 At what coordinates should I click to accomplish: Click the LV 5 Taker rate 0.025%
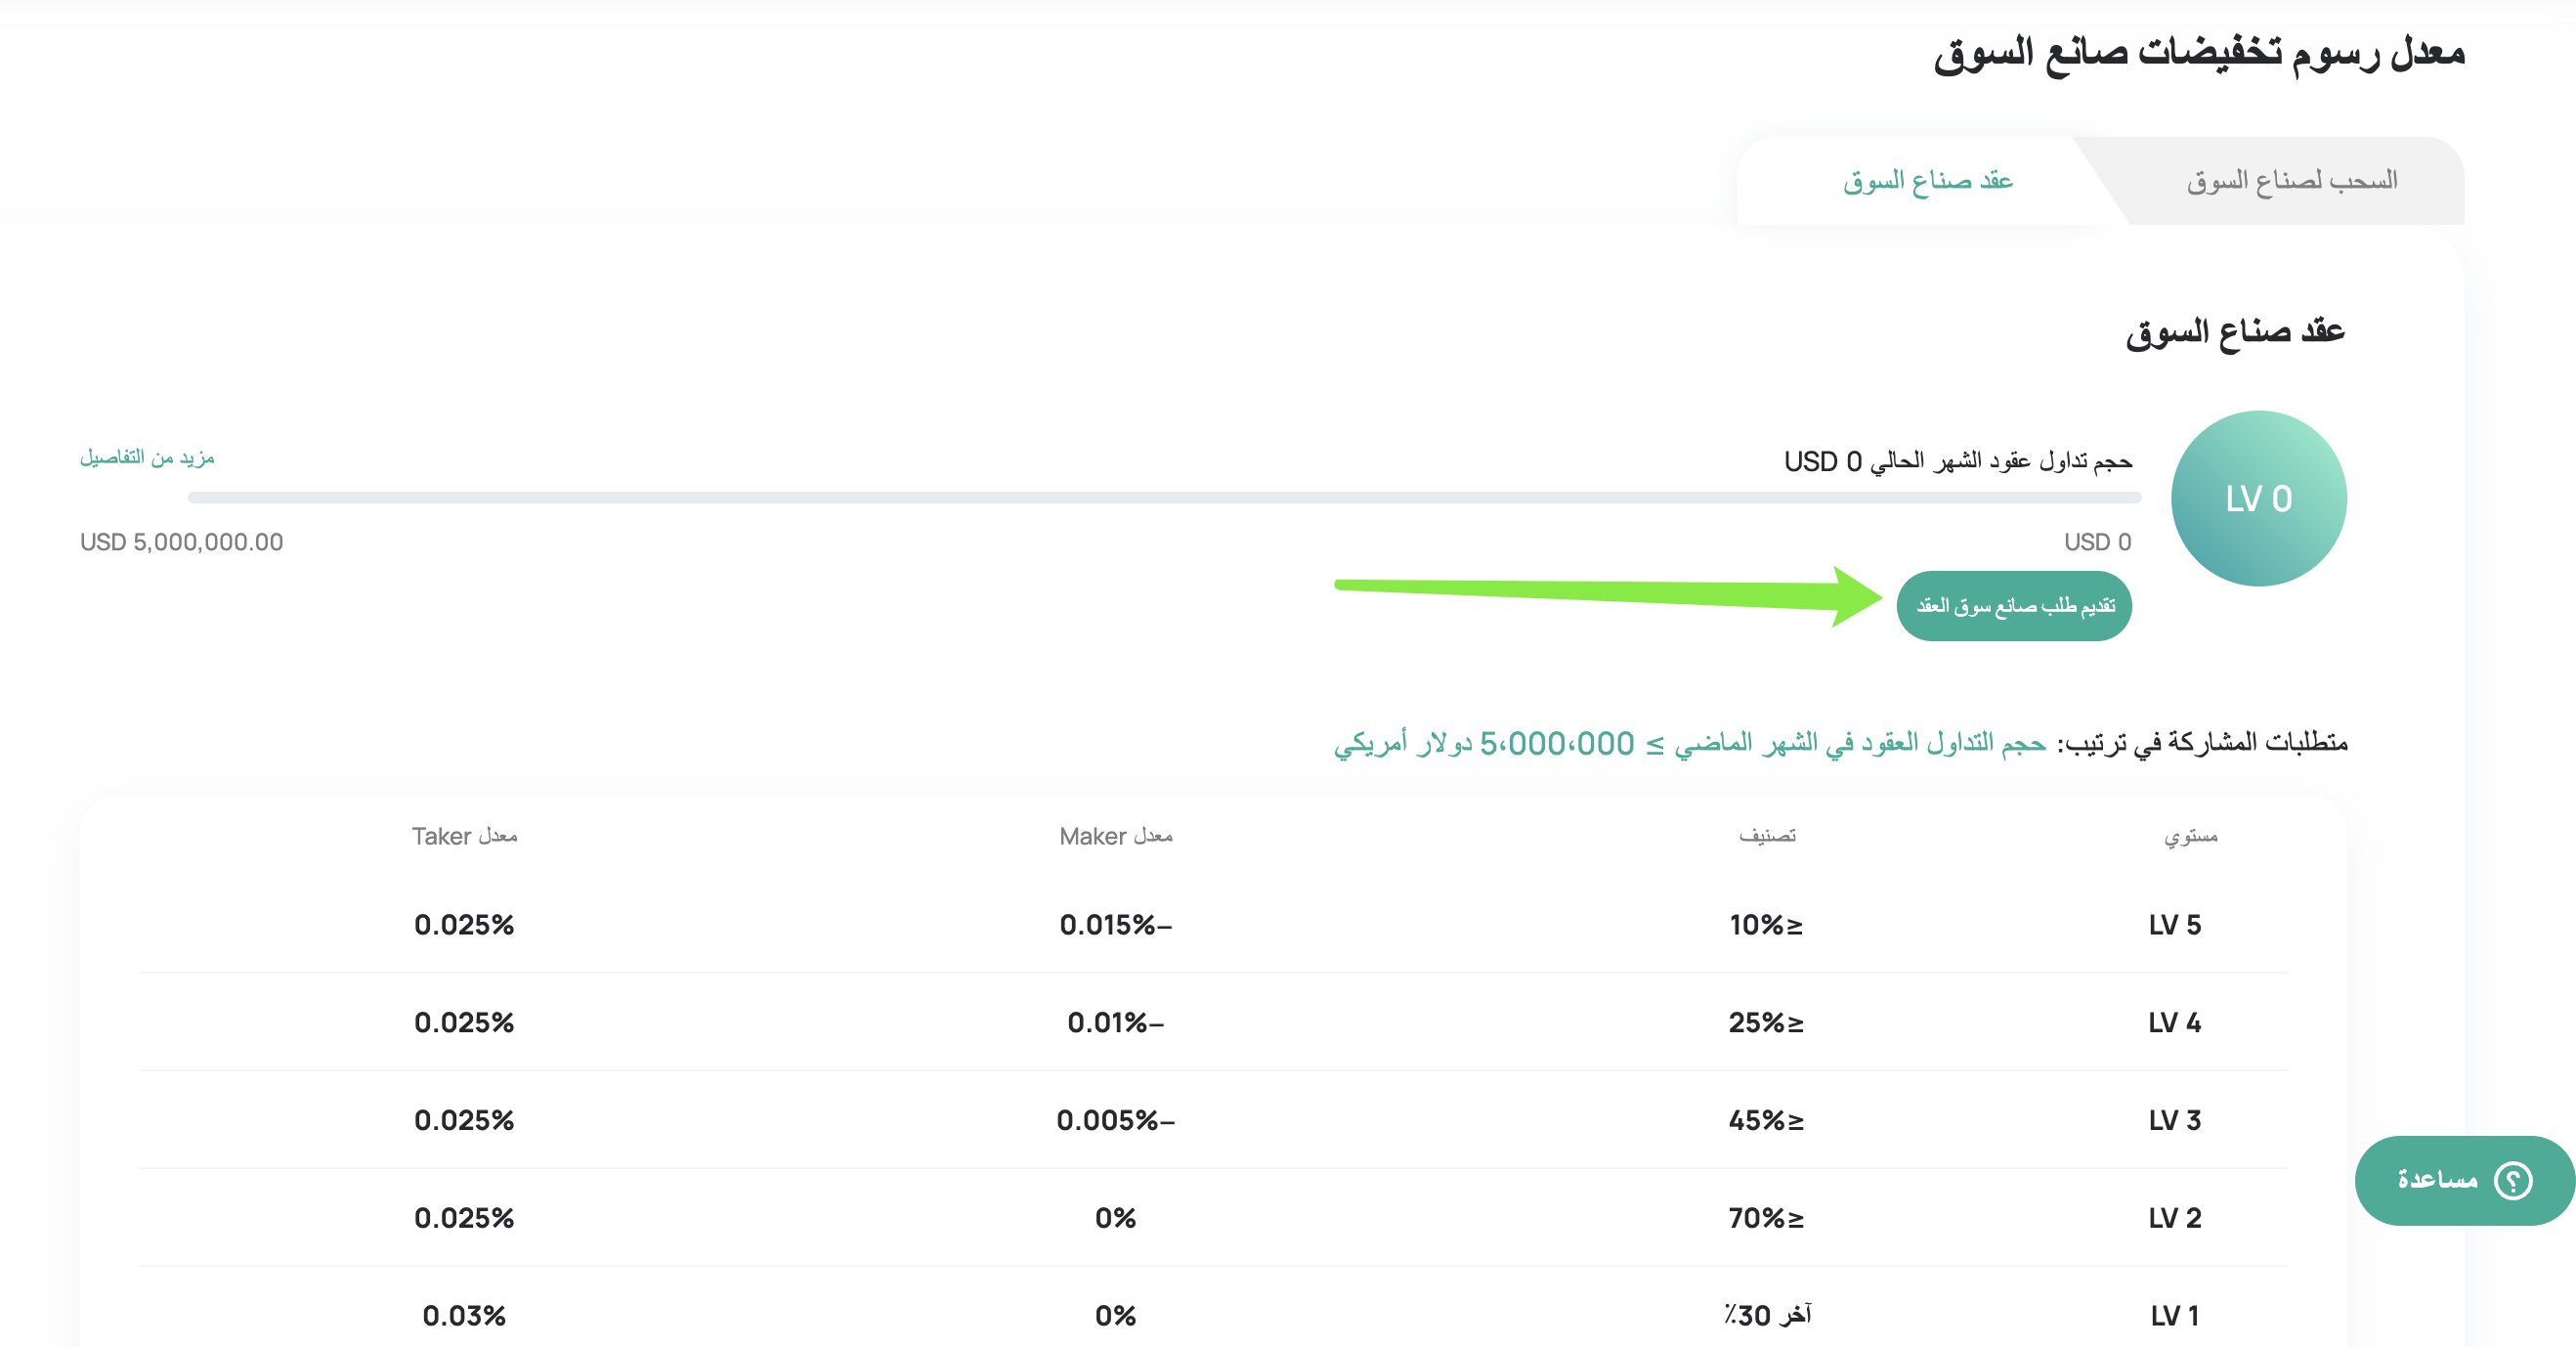pos(464,925)
